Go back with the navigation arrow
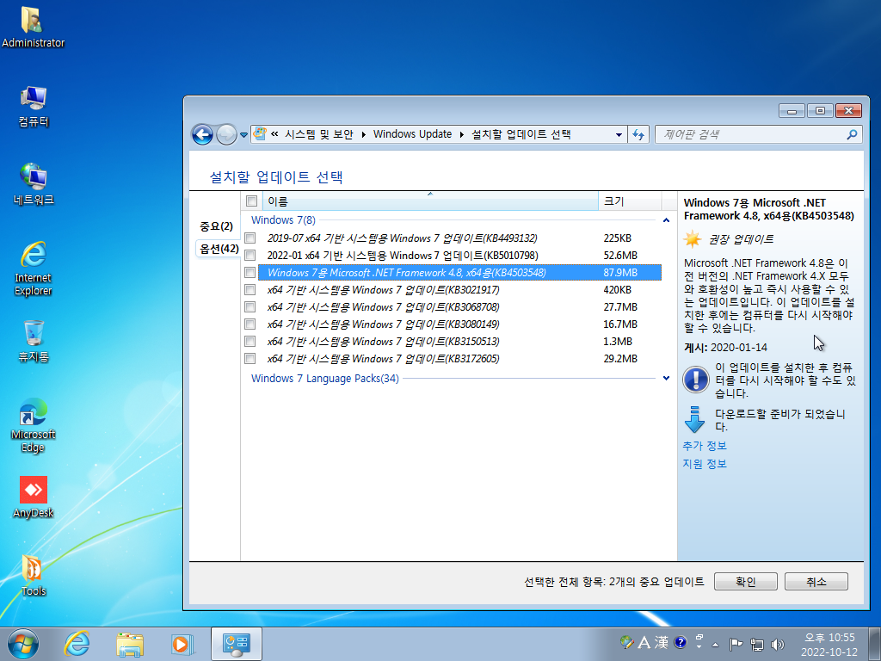The height and width of the screenshot is (661, 881). (202, 135)
